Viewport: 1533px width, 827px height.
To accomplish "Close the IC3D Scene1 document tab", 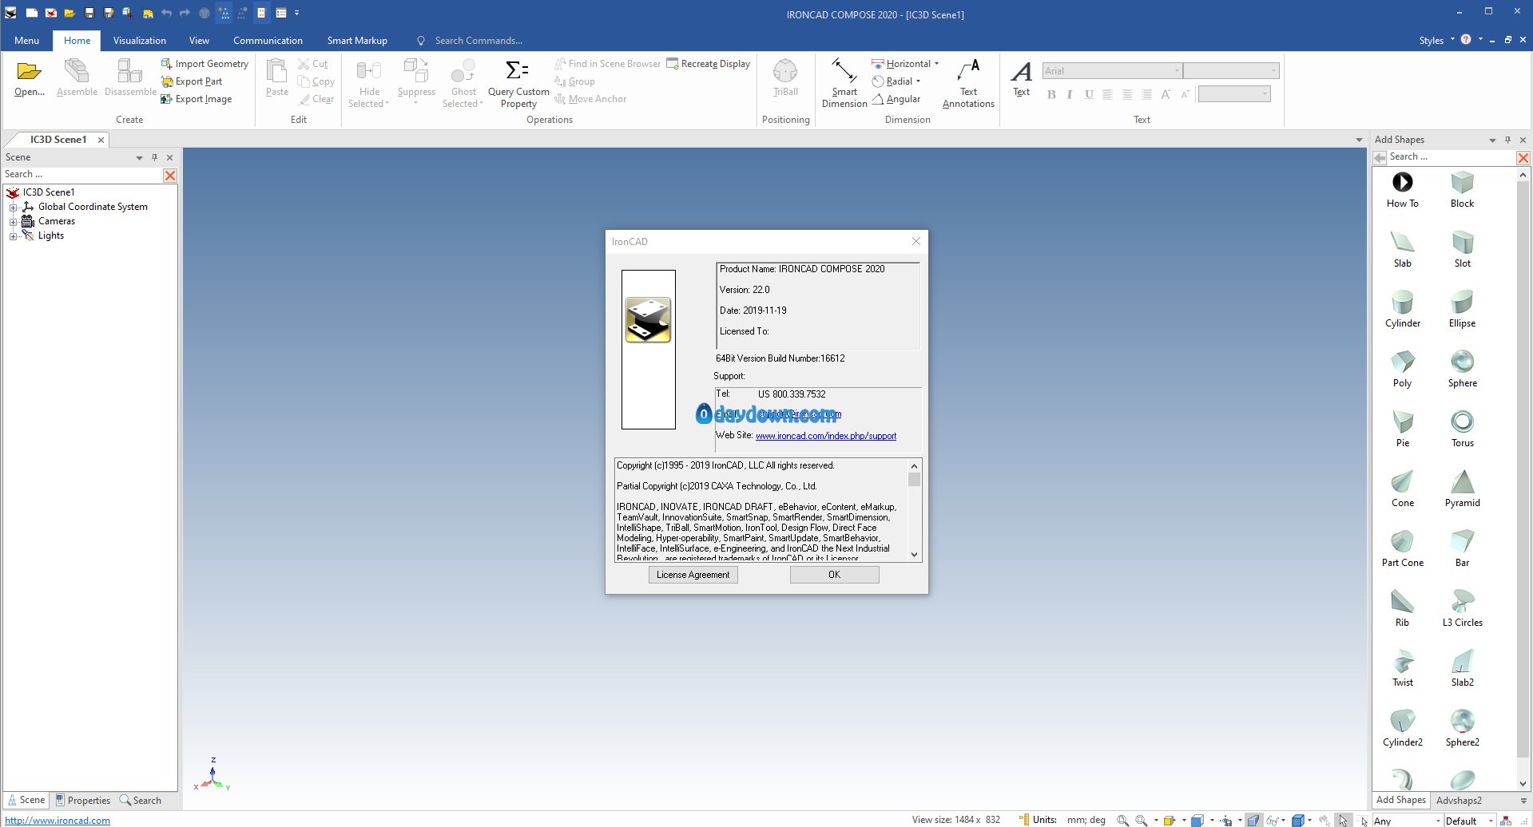I will tap(101, 140).
